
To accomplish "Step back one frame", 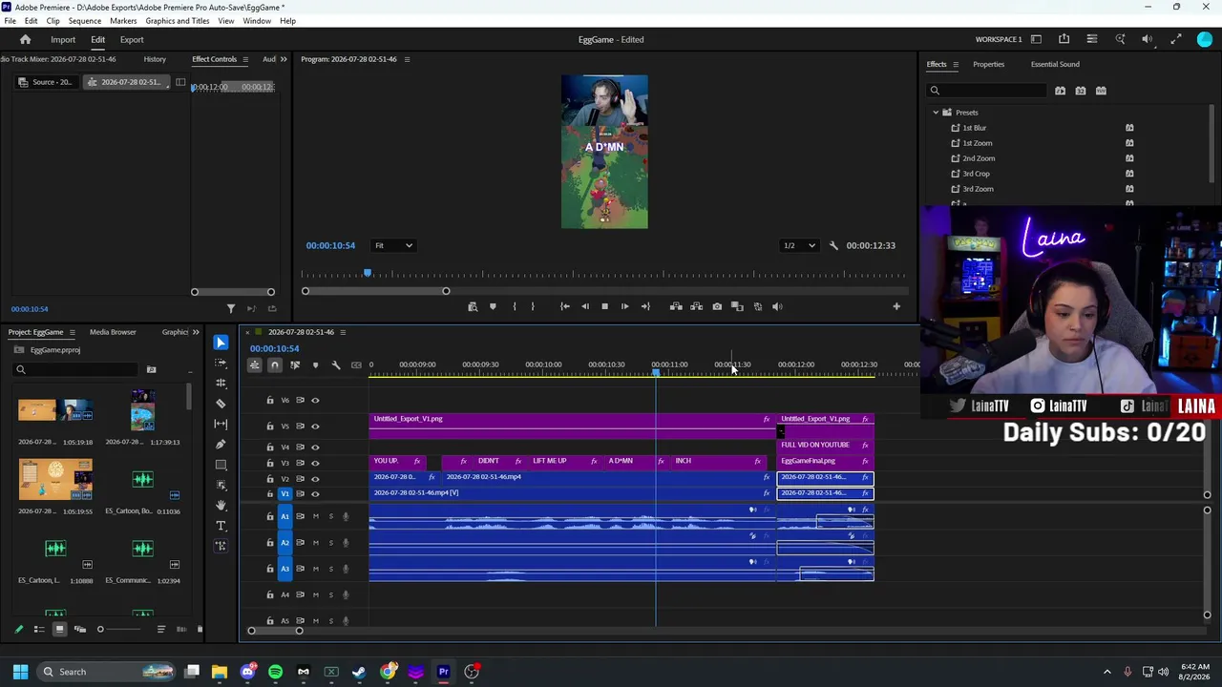I will click(x=585, y=306).
